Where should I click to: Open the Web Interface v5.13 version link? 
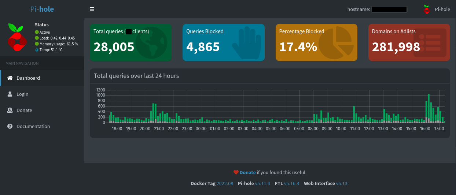point(342,183)
